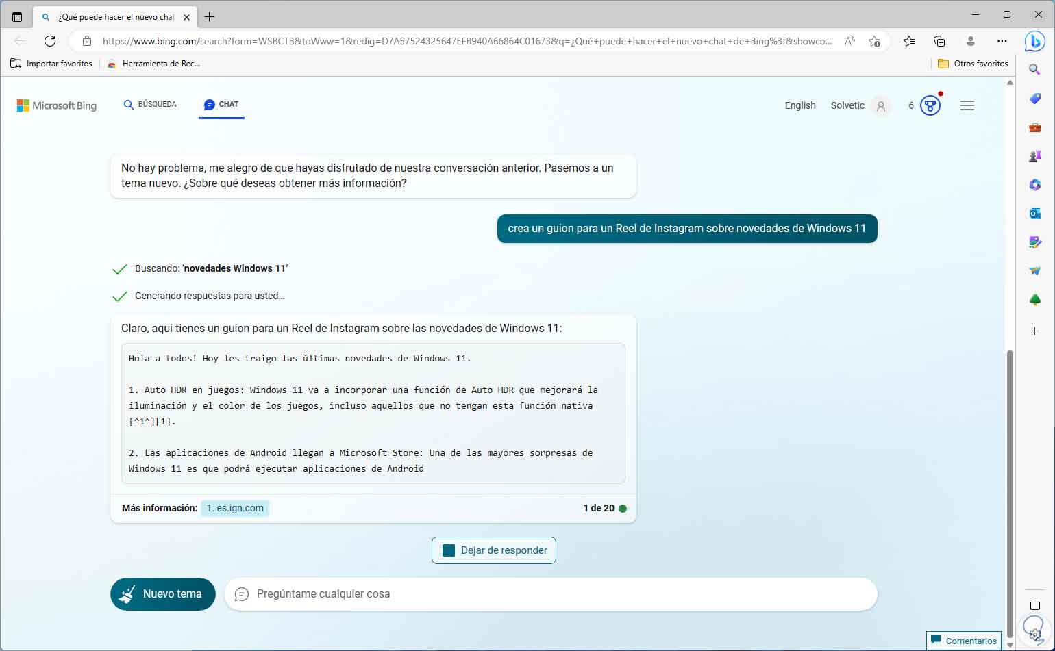Viewport: 1055px width, 651px height.
Task: Open the sidebar Games chess icon
Action: click(x=1035, y=156)
